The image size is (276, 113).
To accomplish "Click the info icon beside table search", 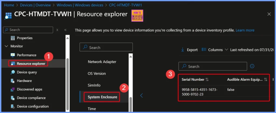I will coord(252,66).
